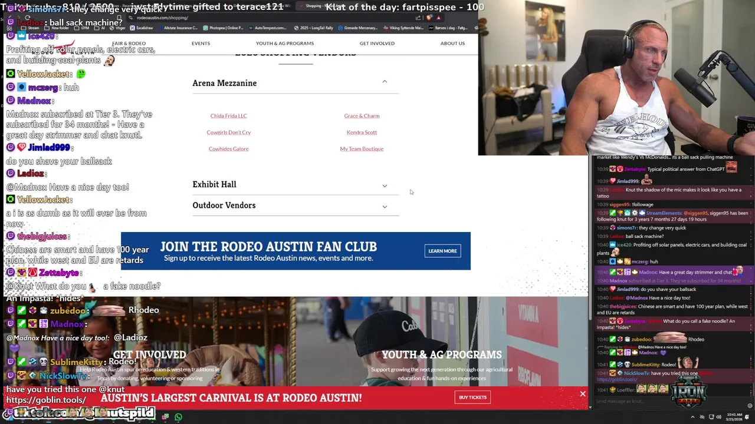This screenshot has width=755, height=424.
Task: Open the Cowhides Galore vendor link
Action: [228, 149]
